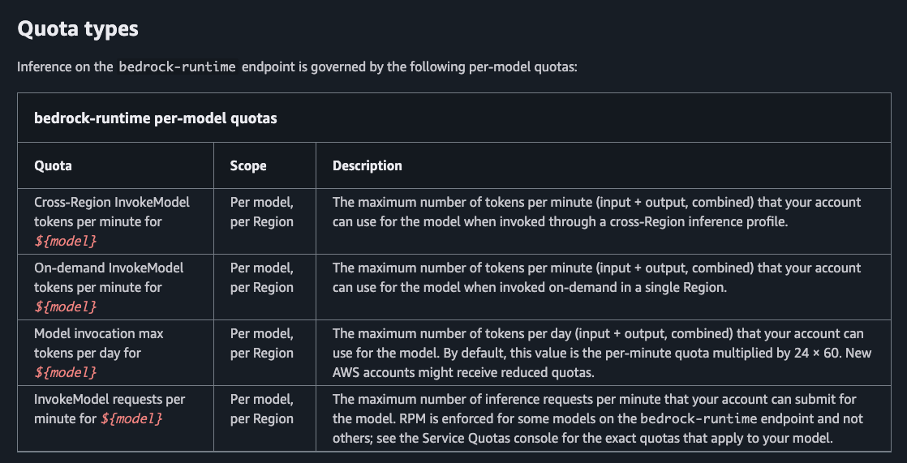Click Scope cell of Cross-Region row
907x463 pixels.
(265, 221)
